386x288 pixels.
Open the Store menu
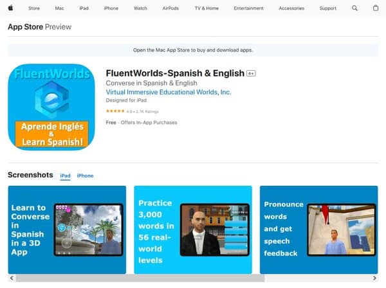(x=34, y=8)
